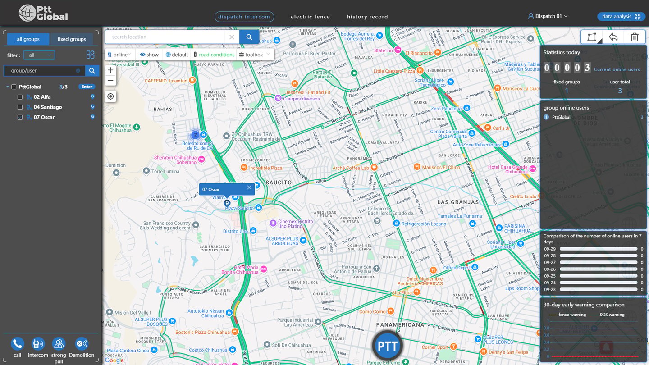Screen dimensions: 649x365
Task: Click the call phone icon
Action: point(18,344)
